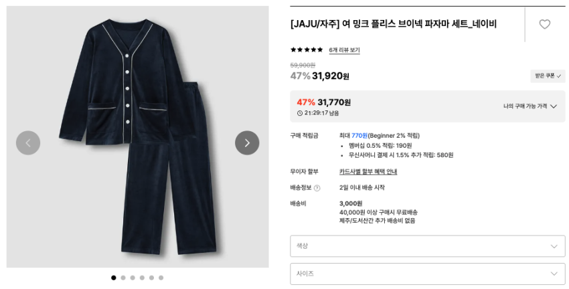Add product to wishlist with heart icon
Image resolution: width=569 pixels, height=289 pixels.
544,24
